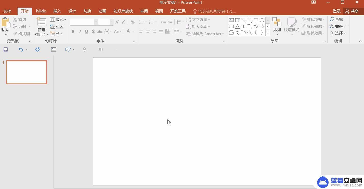
Task: Select the text box shape in gallery
Action: click(231, 20)
